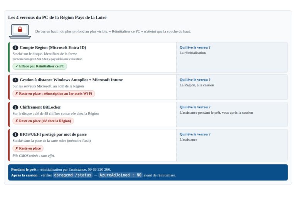Click the answer 'L'assistance' in BIOS row
The image size is (296, 222).
point(188,140)
